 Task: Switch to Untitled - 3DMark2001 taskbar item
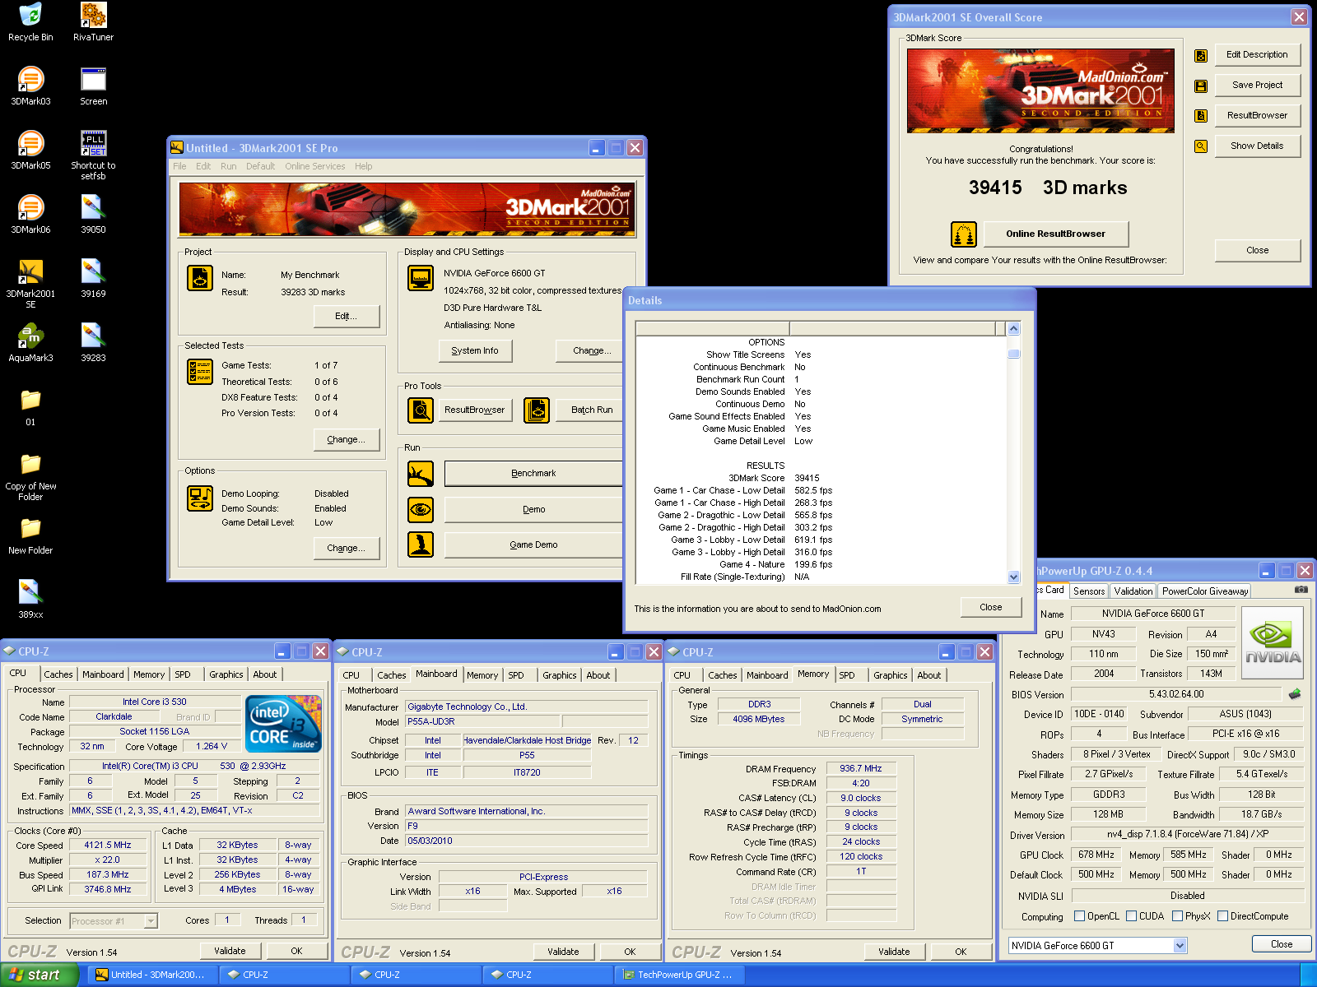tap(154, 975)
